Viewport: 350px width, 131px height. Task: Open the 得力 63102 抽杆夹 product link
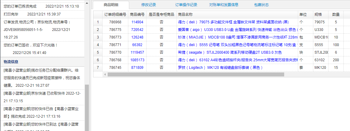pyautogui.click(x=238, y=60)
